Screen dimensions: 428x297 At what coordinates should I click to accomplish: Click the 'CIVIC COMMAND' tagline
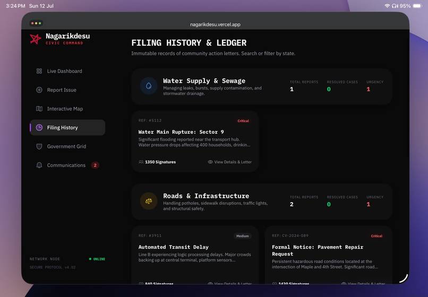pyautogui.click(x=64, y=43)
